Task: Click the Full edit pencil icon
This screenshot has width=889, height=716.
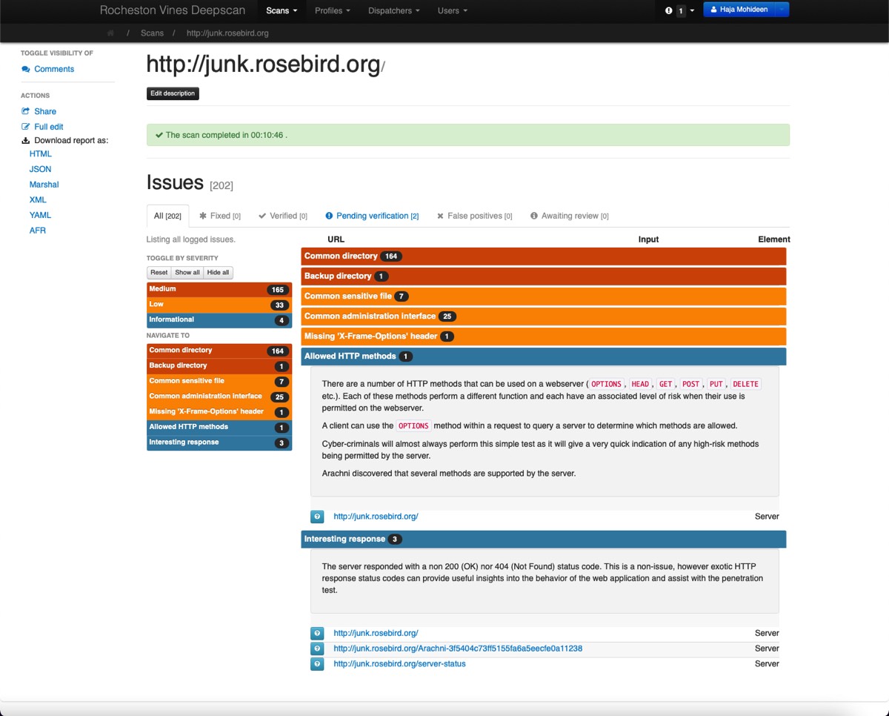Action: [26, 127]
